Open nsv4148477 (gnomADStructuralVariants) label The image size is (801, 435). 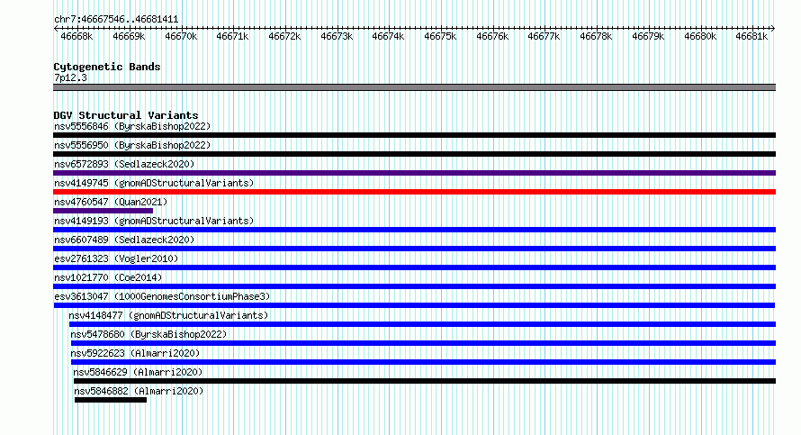(168, 315)
